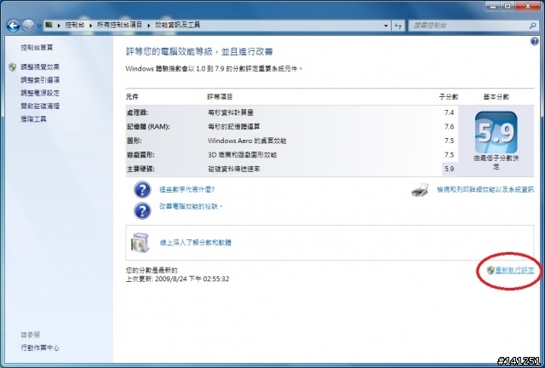Click the shield icon beside 重新執行評定
545x368 pixels.
pos(490,270)
